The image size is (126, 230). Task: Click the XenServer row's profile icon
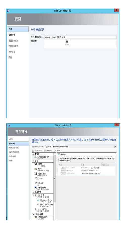65,174
